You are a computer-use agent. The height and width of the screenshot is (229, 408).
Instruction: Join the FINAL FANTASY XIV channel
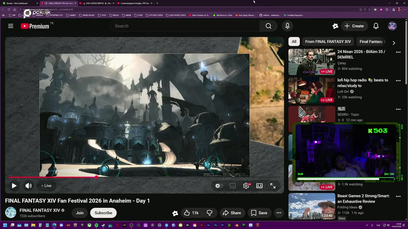coord(80,213)
